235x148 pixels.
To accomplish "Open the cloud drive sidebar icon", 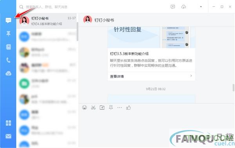I will coord(8,73).
